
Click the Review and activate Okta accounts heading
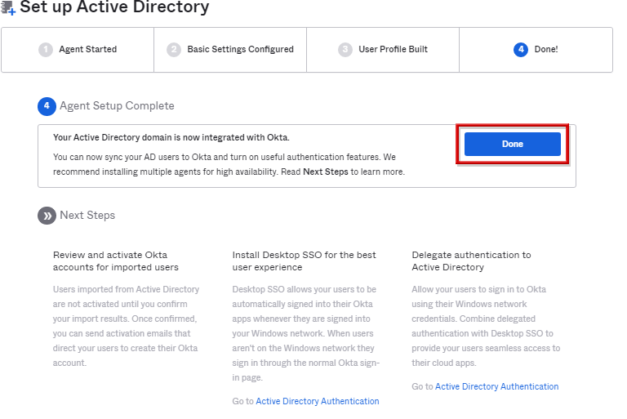click(115, 261)
